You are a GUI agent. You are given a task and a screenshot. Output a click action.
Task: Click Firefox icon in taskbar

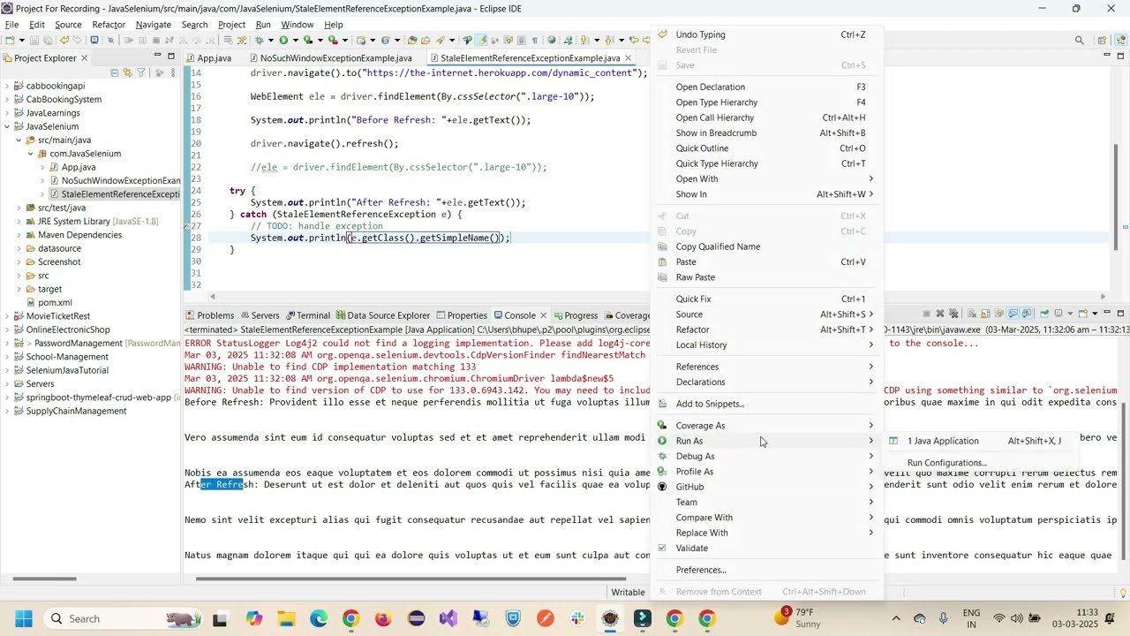[x=383, y=618]
